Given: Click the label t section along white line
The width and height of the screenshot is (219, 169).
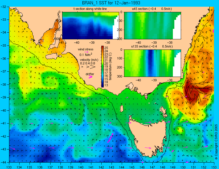Looking at the screenshot, I should coord(90,9).
